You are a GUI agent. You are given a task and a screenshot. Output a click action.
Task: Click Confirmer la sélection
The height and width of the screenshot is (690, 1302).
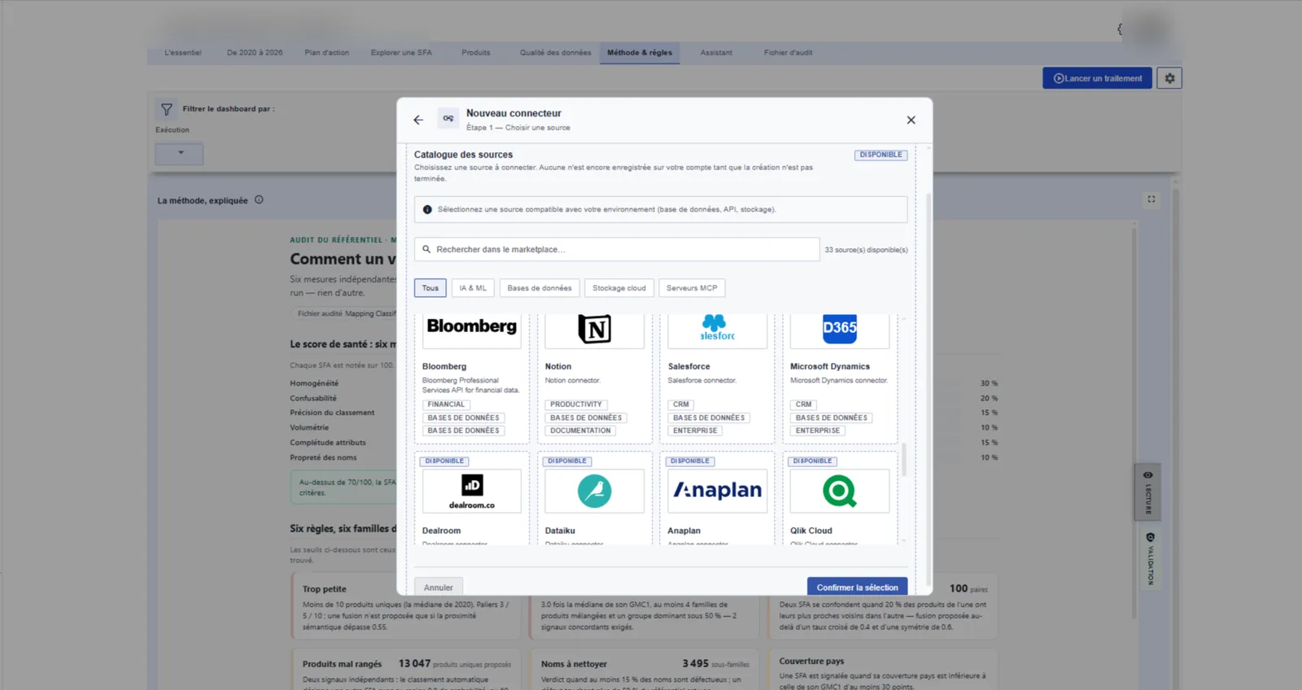(x=857, y=587)
